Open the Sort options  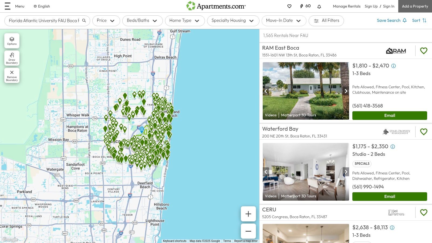point(419,21)
